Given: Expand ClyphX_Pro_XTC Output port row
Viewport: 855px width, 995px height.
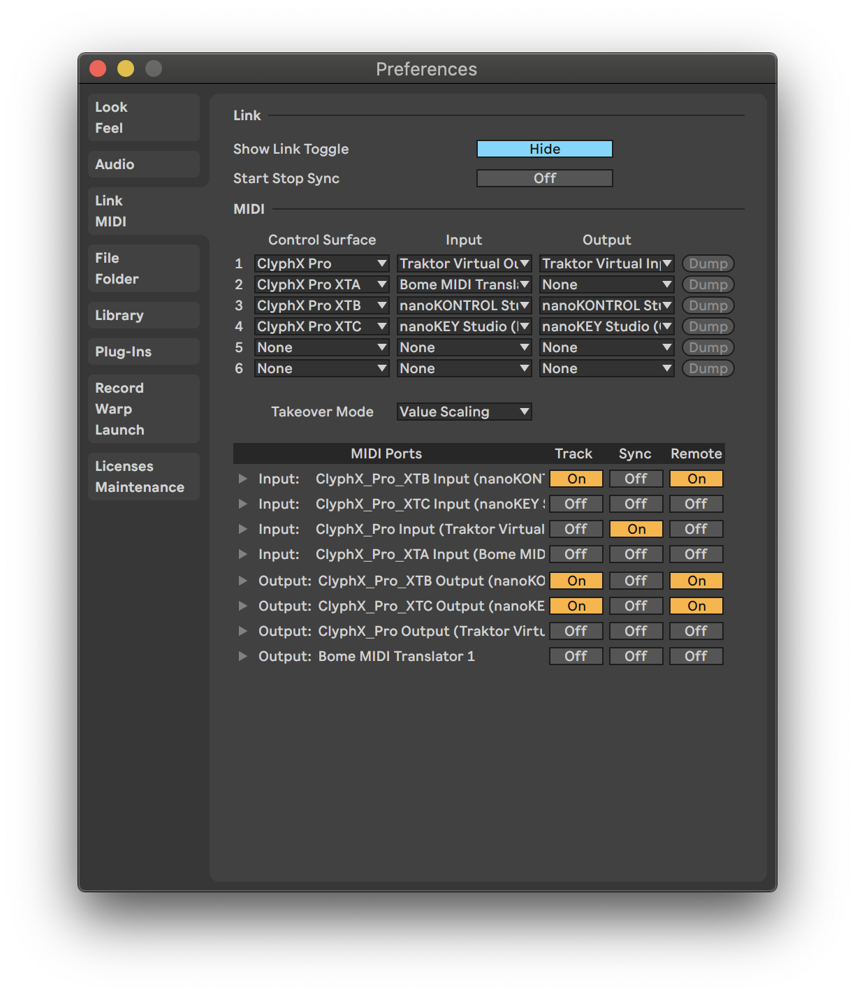Looking at the screenshot, I should (x=242, y=606).
